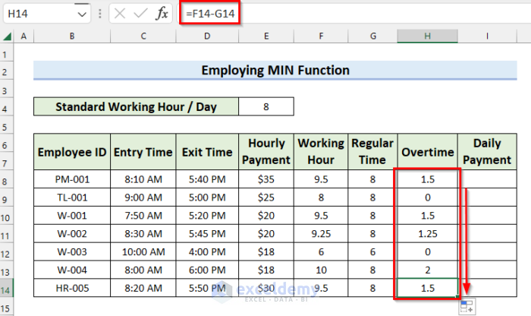
Task: Open formula bar options dots
Action: [100, 14]
